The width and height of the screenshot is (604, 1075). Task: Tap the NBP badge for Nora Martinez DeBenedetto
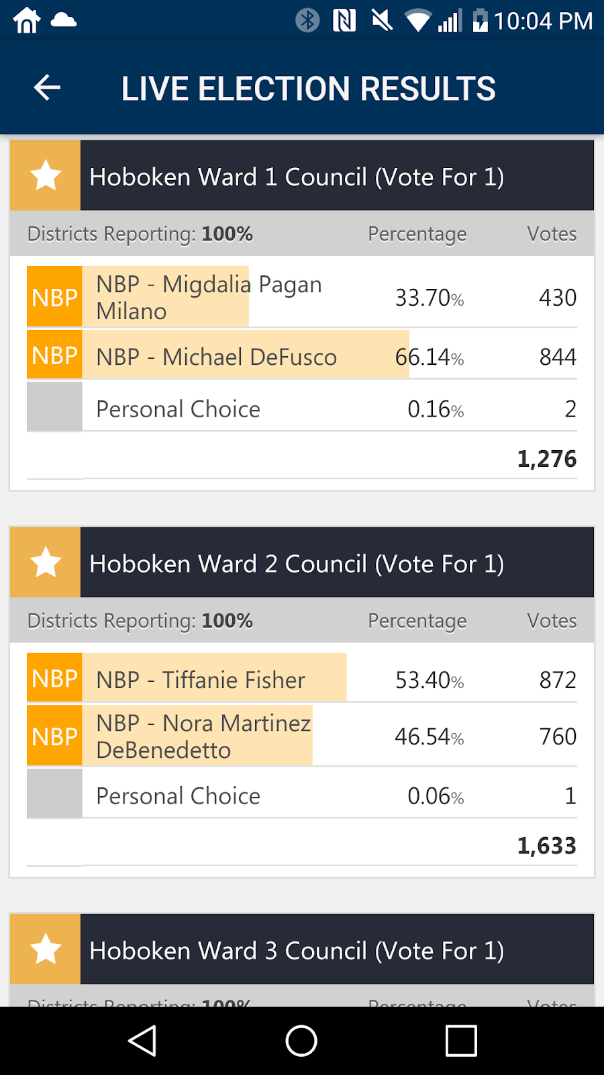click(x=54, y=736)
